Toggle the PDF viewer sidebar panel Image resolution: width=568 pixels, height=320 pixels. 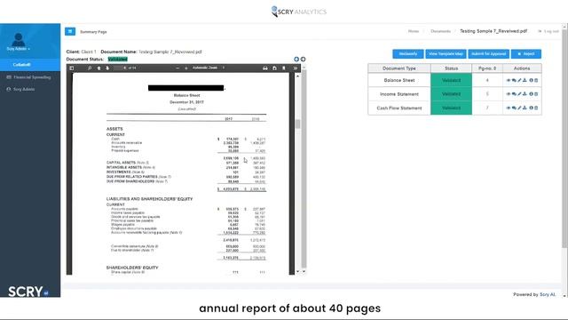point(72,68)
